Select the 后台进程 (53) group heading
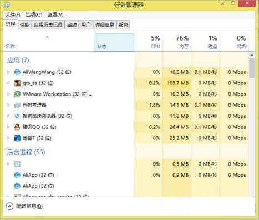The image size is (259, 220). pyautogui.click(x=26, y=152)
